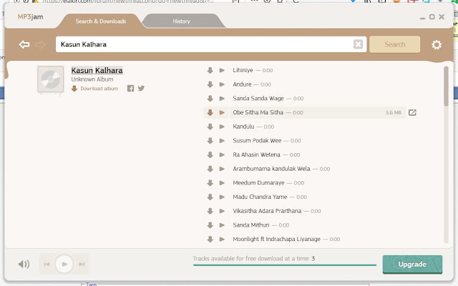Viewport: 458px width, 286px height.
Task: Play Moonlight ft Indrachapa Liyanage
Action: [222, 239]
